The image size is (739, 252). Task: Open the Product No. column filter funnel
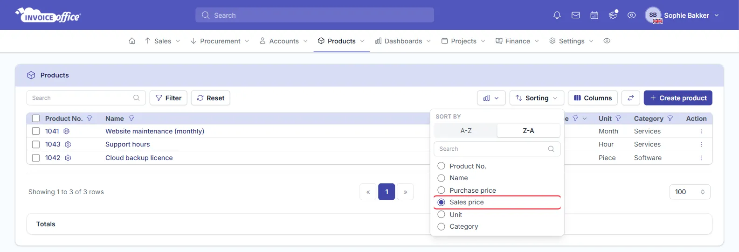pos(90,119)
